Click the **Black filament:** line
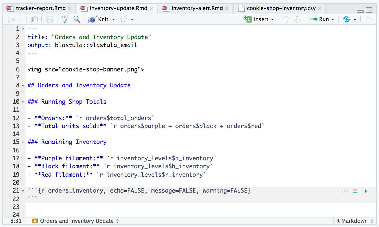Viewport: 379px width, 227px height. 120,166
